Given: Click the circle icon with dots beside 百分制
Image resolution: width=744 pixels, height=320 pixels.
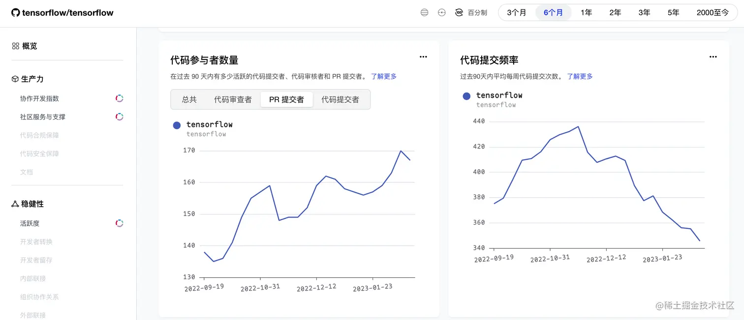Looking at the screenshot, I should tap(441, 13).
